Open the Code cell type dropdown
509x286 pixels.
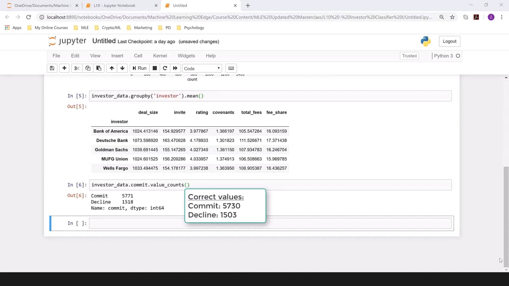(x=202, y=68)
